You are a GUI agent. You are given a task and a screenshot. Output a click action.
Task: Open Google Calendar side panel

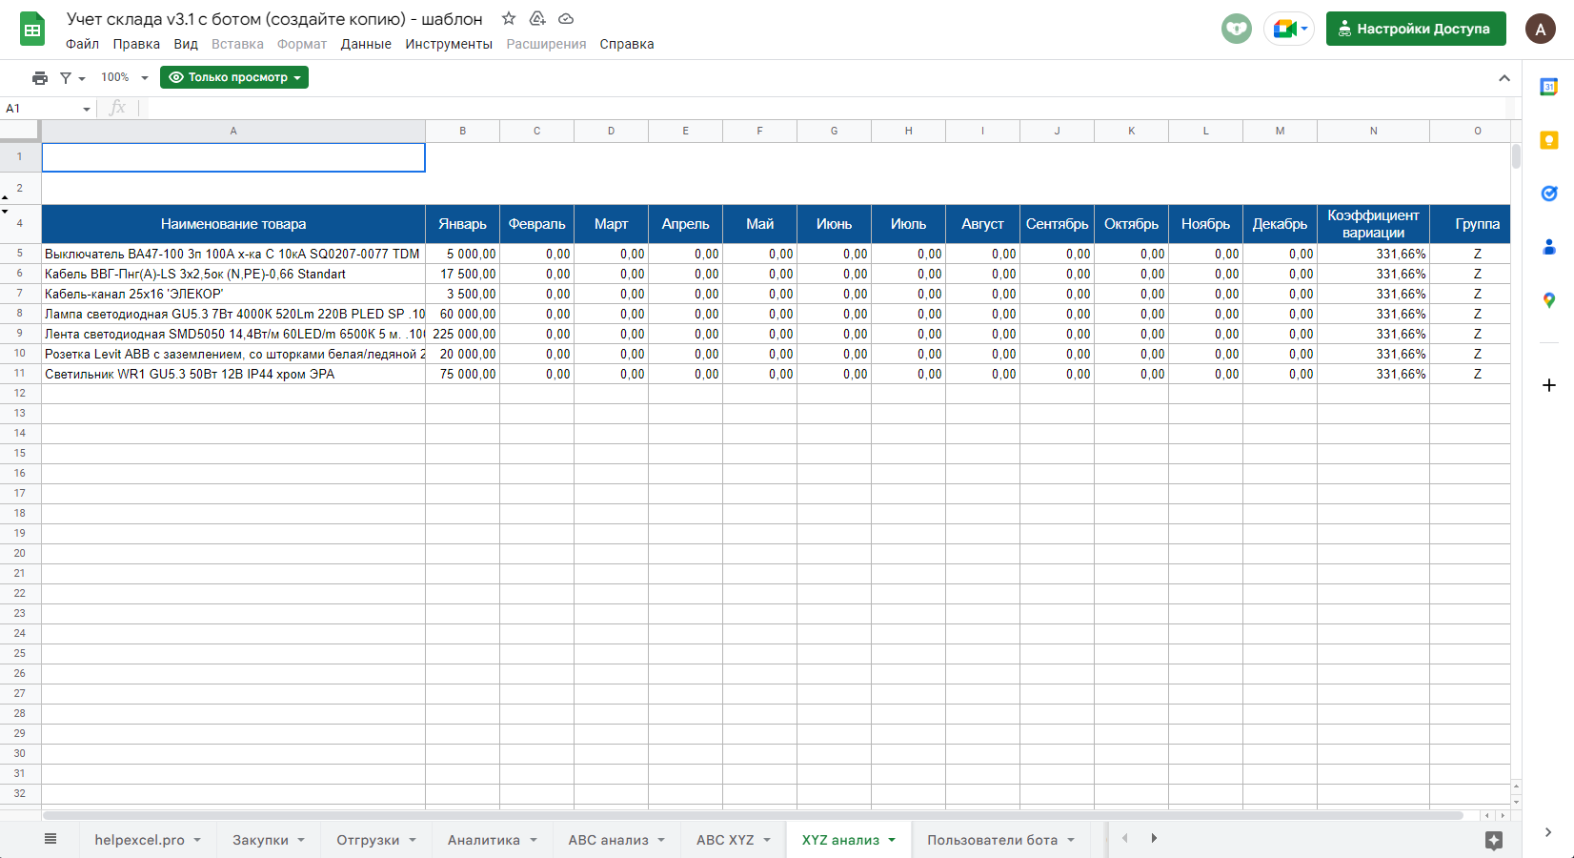1549,87
